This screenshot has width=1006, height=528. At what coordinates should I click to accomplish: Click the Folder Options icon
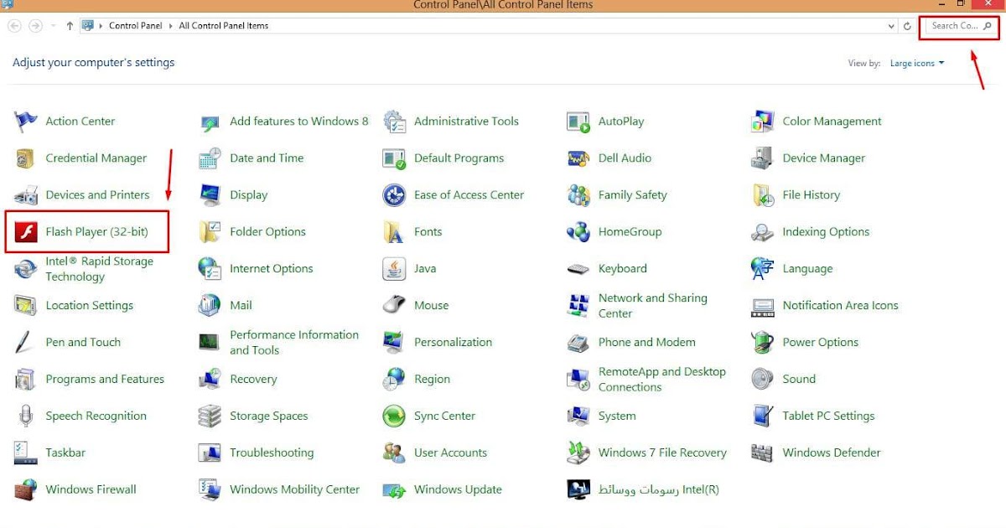tap(210, 232)
